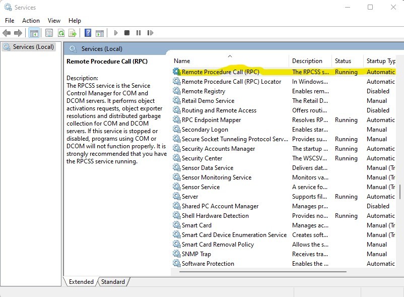The width and height of the screenshot is (404, 297).
Task: Sort by the Startup Type column header
Action: click(380, 61)
